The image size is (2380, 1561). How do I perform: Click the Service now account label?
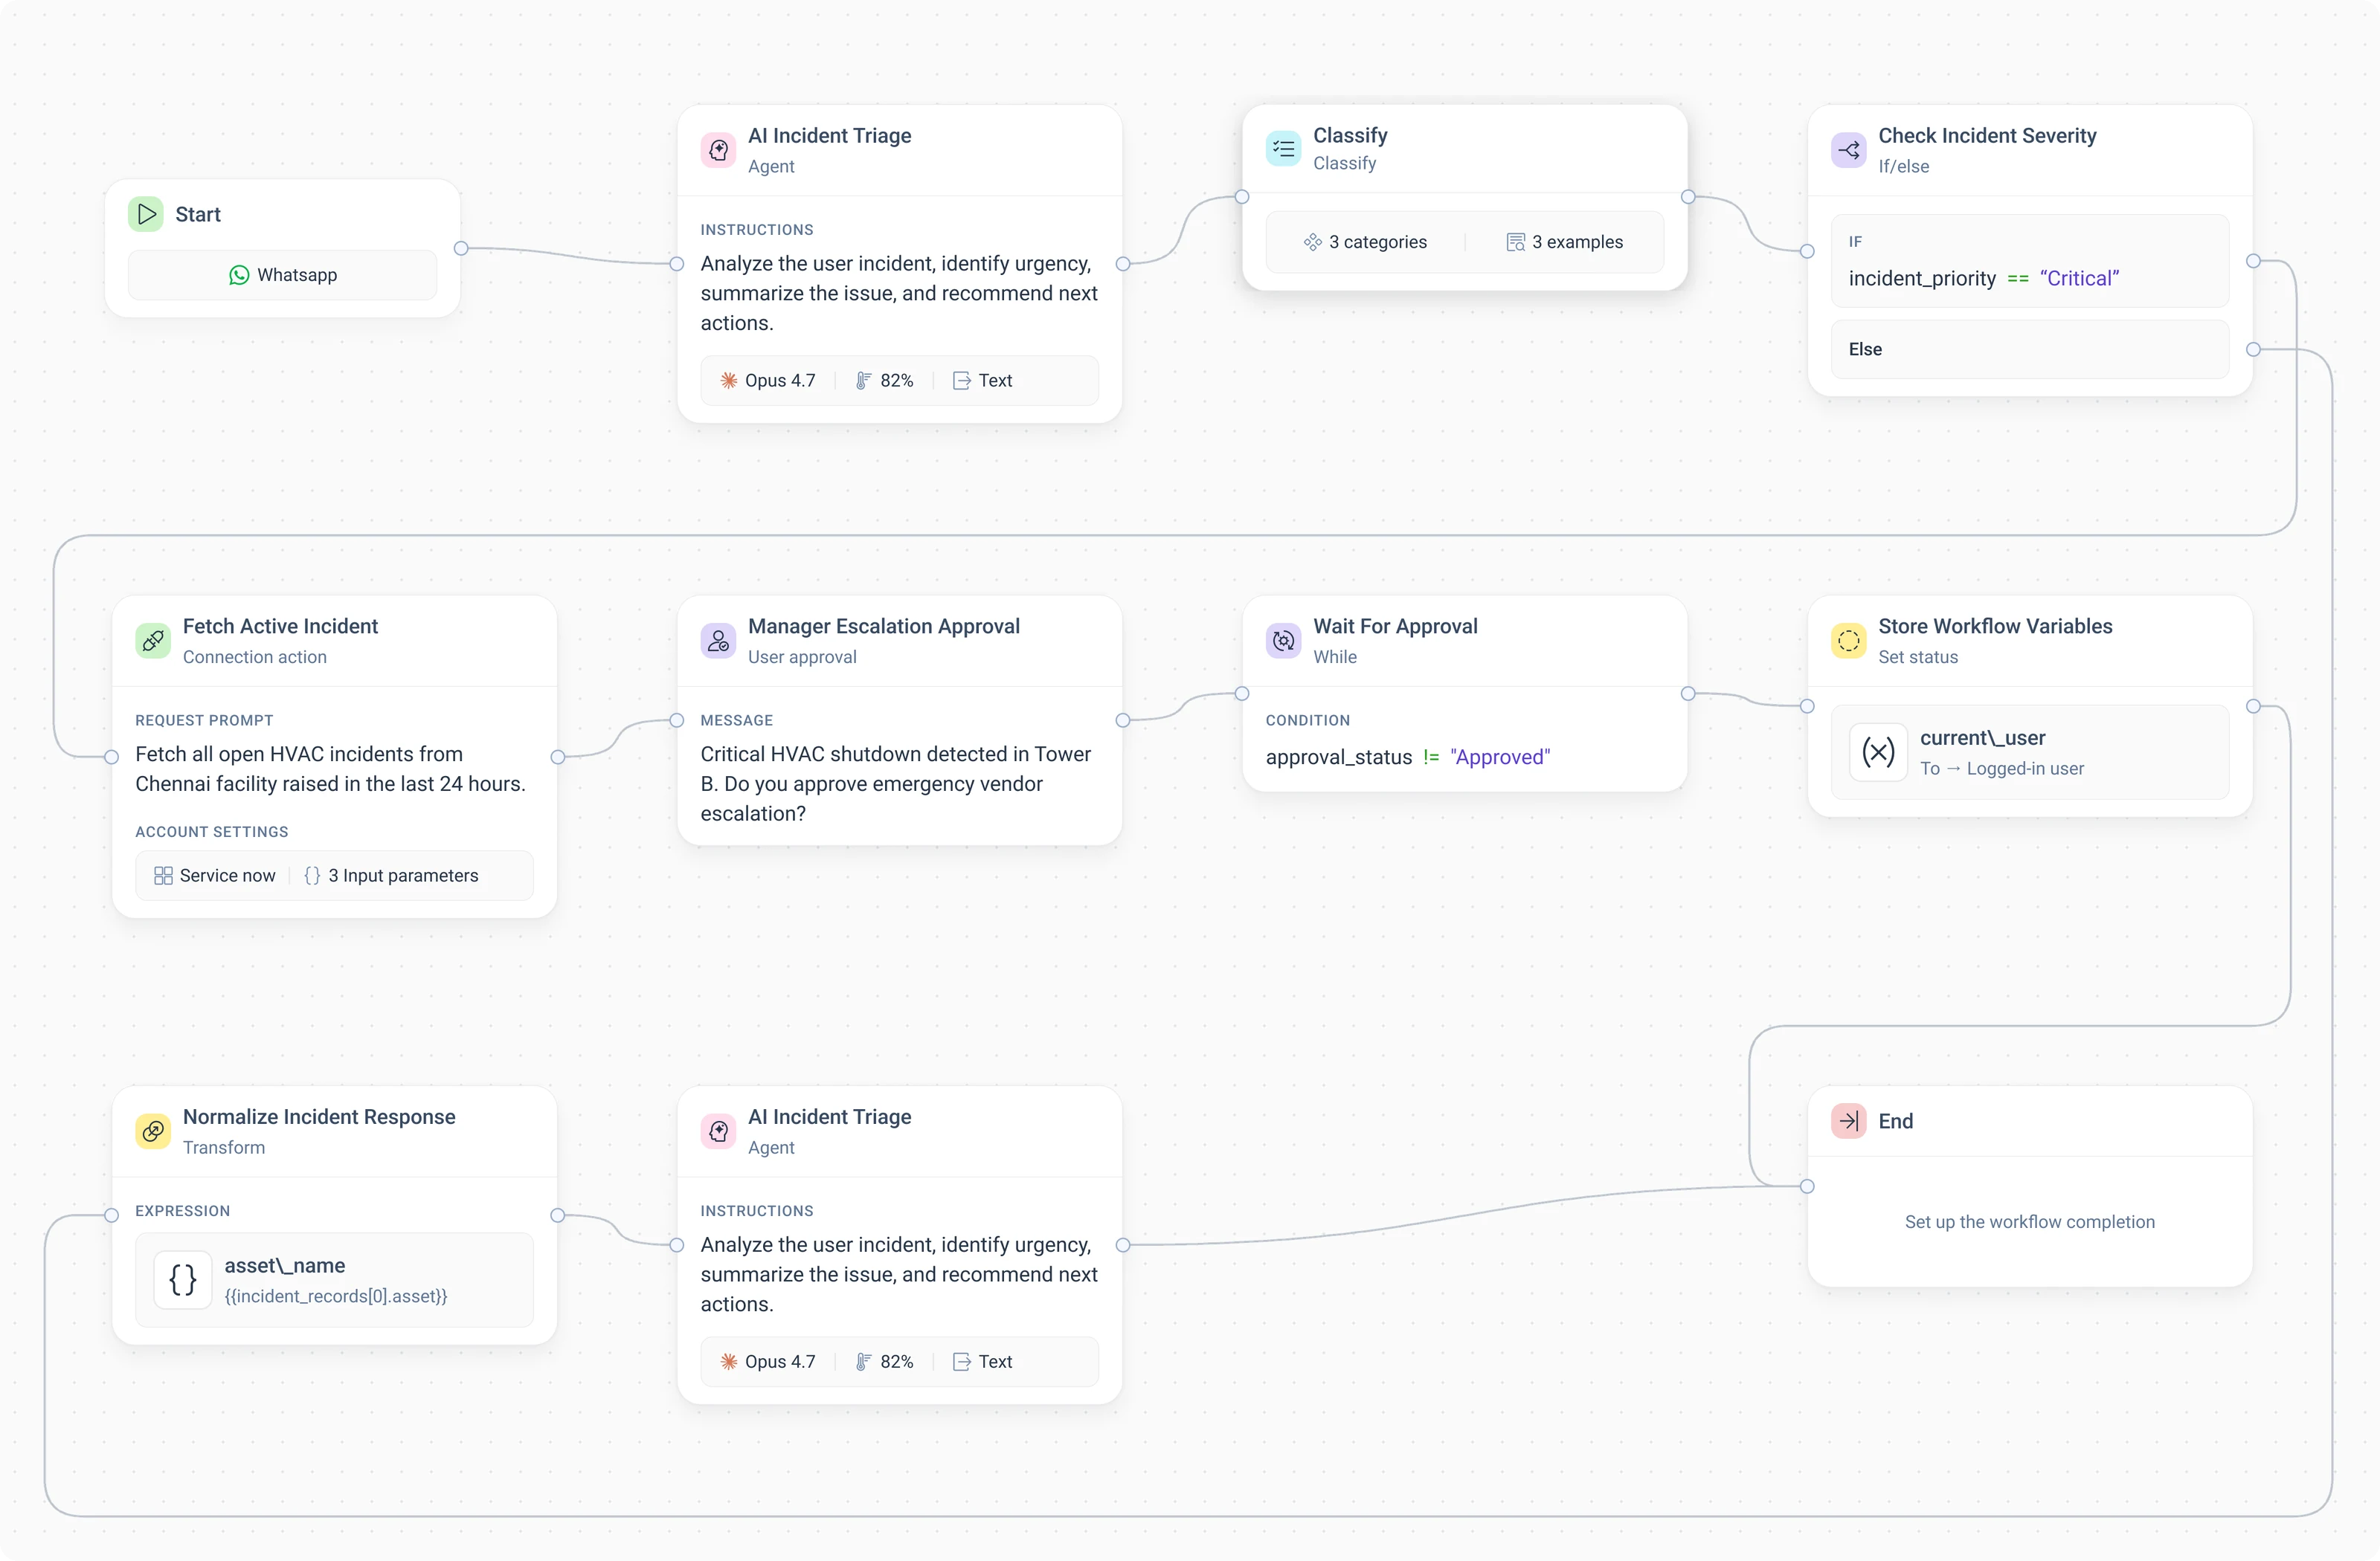tap(227, 876)
